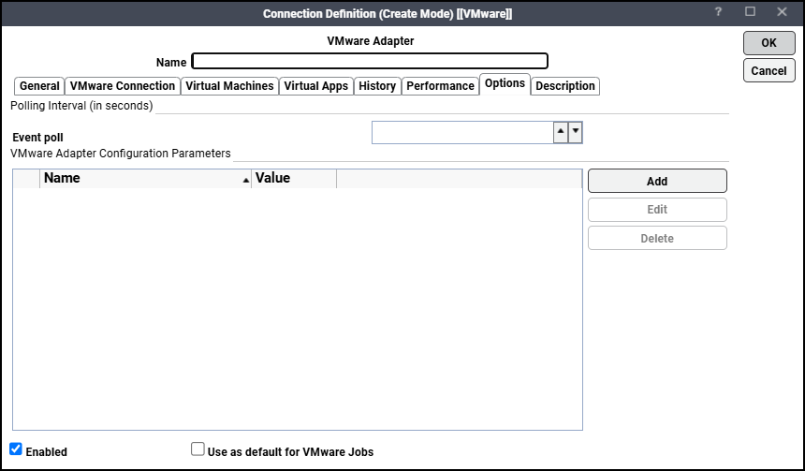
Task: Switch to the General tab
Action: (x=39, y=86)
